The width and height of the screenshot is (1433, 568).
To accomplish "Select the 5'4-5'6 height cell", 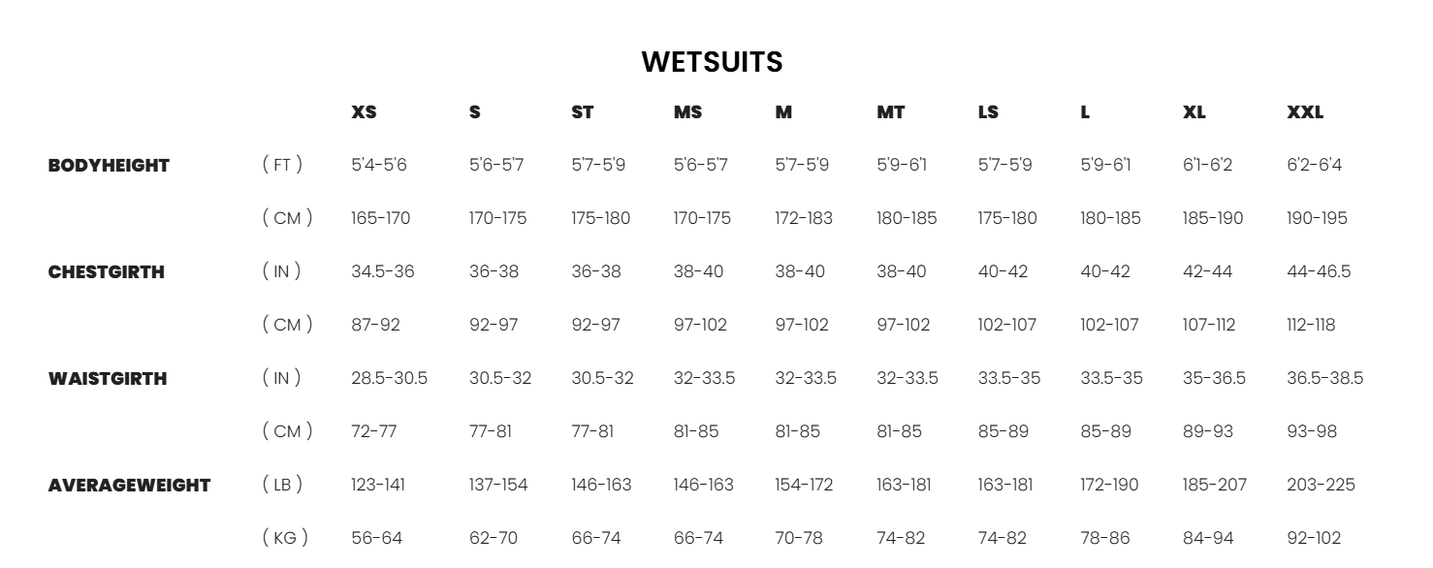I will click(378, 166).
